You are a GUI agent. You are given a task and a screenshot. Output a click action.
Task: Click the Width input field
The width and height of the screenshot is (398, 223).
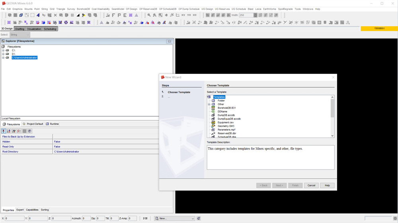pos(246,15)
